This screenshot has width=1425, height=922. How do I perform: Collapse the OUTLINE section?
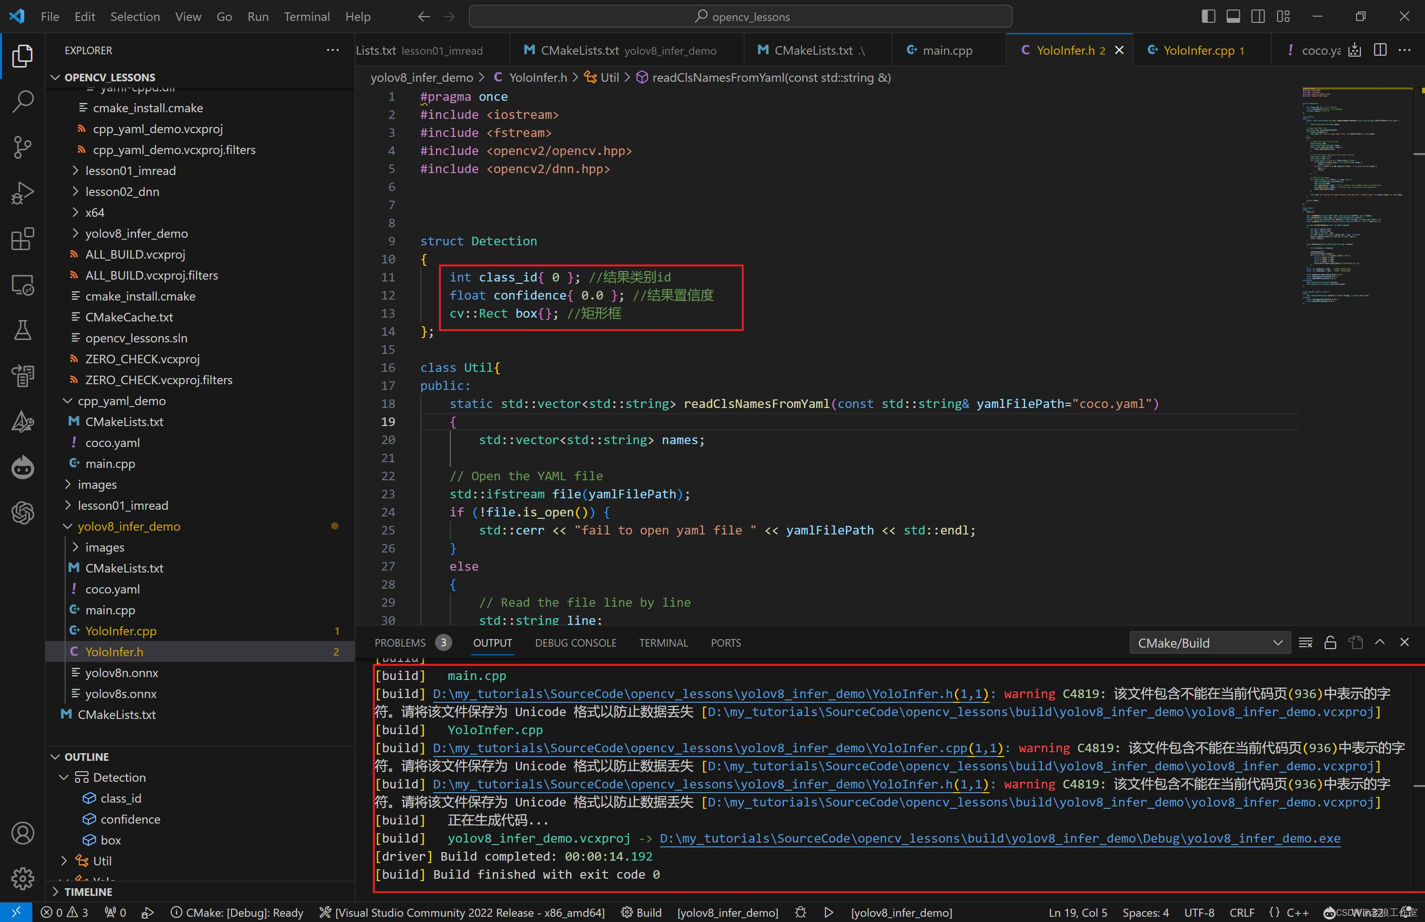pyautogui.click(x=86, y=757)
